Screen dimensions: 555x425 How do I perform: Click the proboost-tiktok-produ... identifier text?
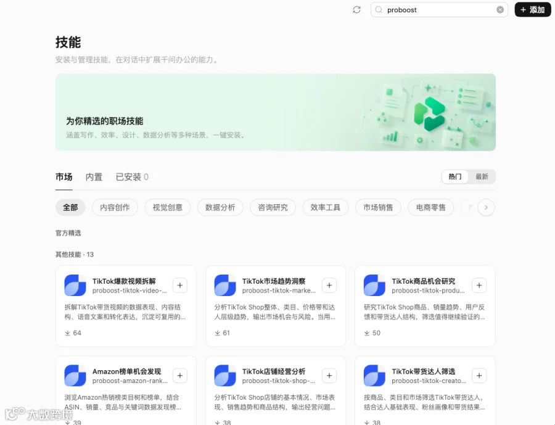429,291
